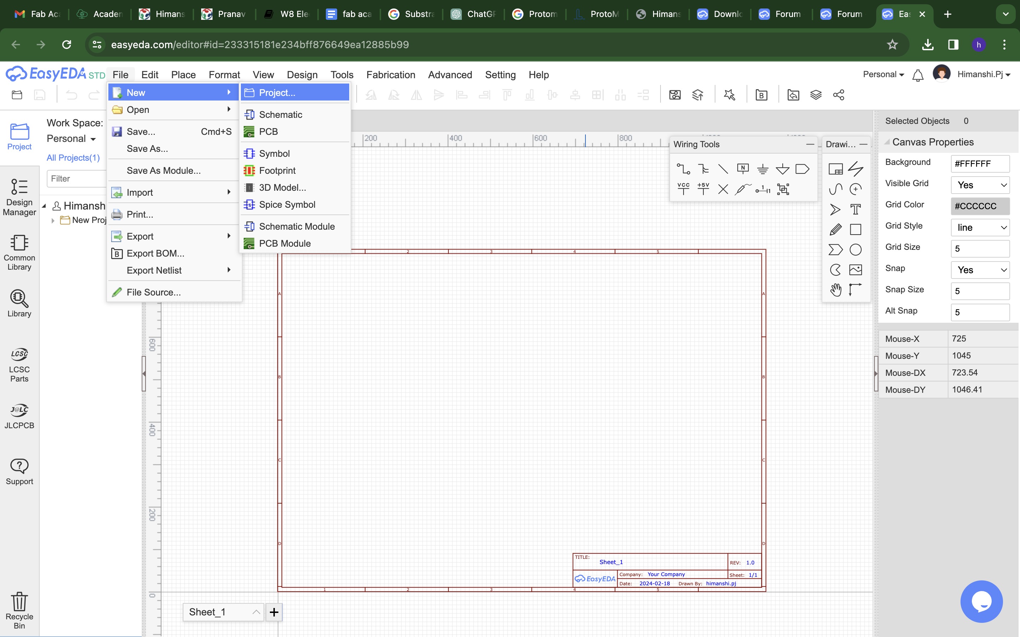Open the Visible Grid dropdown
Screen dimensions: 1020x637
(x=981, y=184)
